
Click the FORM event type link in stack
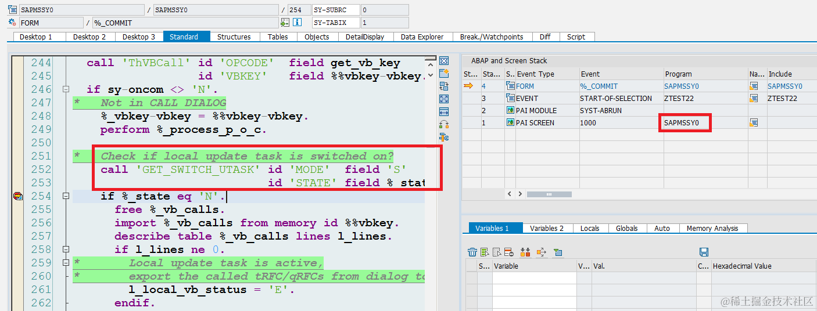click(525, 86)
